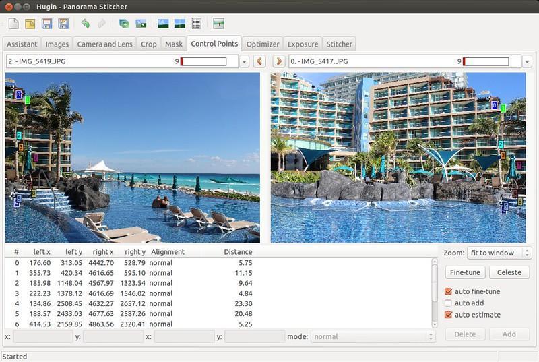Enable the auto add checkbox
Image resolution: width=539 pixels, height=362 pixels.
[x=449, y=303]
